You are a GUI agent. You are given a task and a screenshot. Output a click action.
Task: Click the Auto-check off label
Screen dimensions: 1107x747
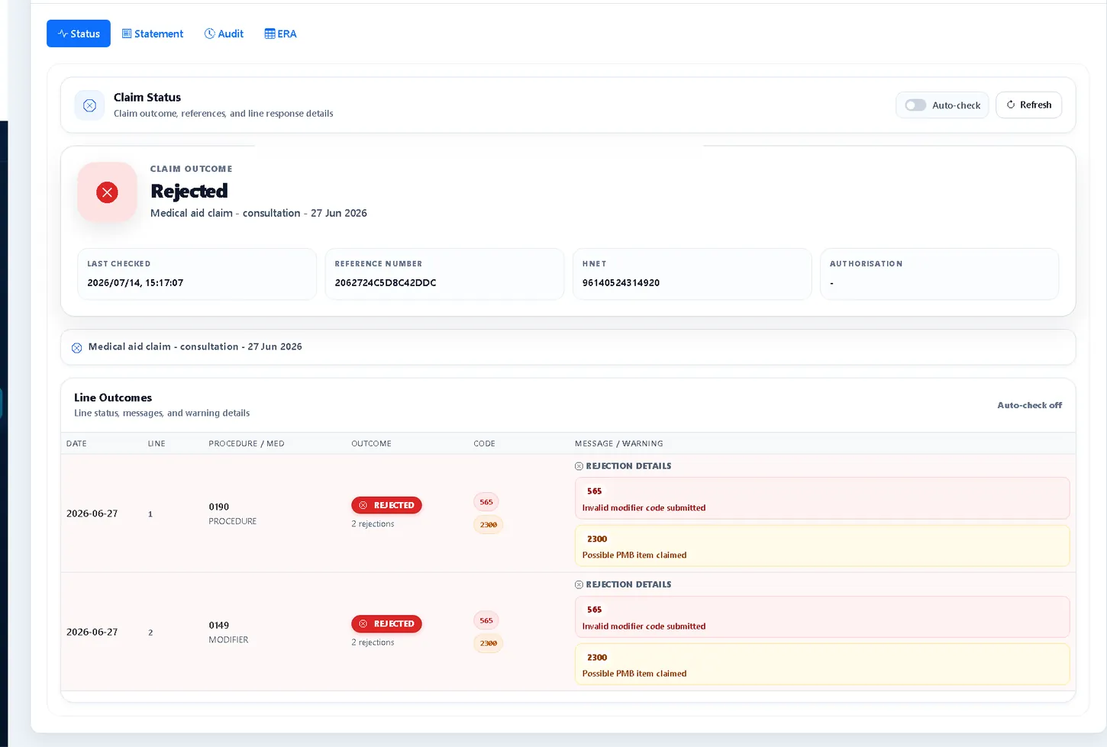point(1029,405)
